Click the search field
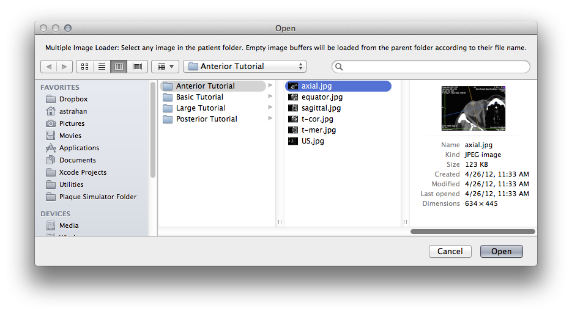 tap(431, 67)
